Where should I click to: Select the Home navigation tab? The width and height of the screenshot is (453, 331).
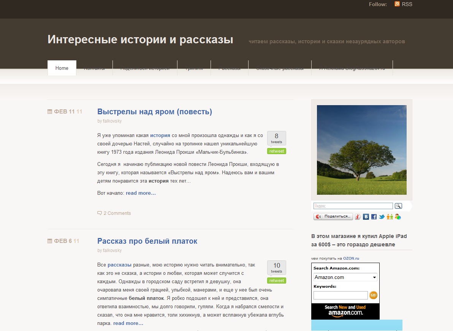tap(62, 68)
